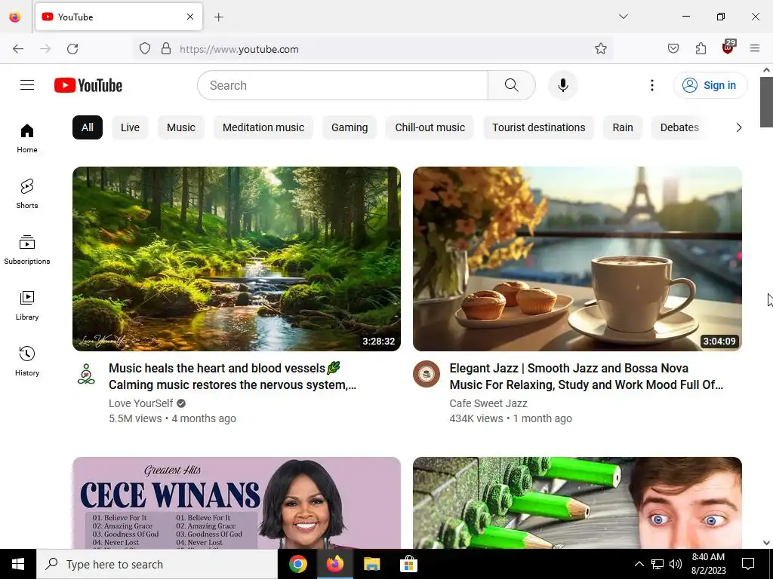Open History in the sidebar
The height and width of the screenshot is (579, 773).
pos(27,361)
